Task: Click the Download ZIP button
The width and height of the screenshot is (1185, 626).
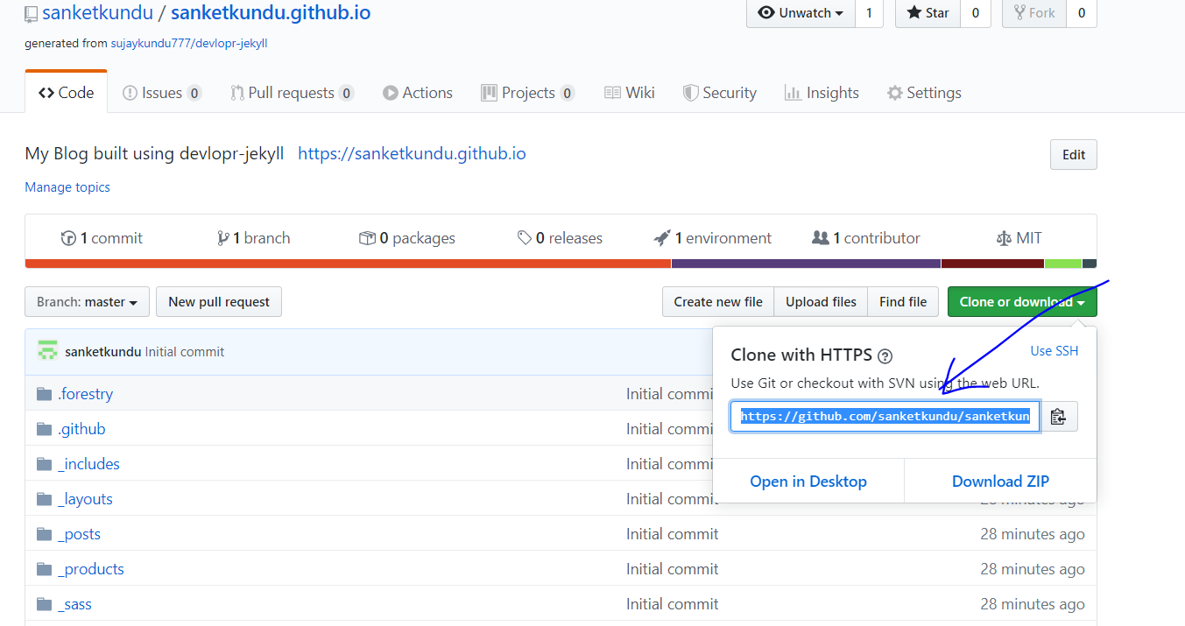Action: coord(1000,481)
